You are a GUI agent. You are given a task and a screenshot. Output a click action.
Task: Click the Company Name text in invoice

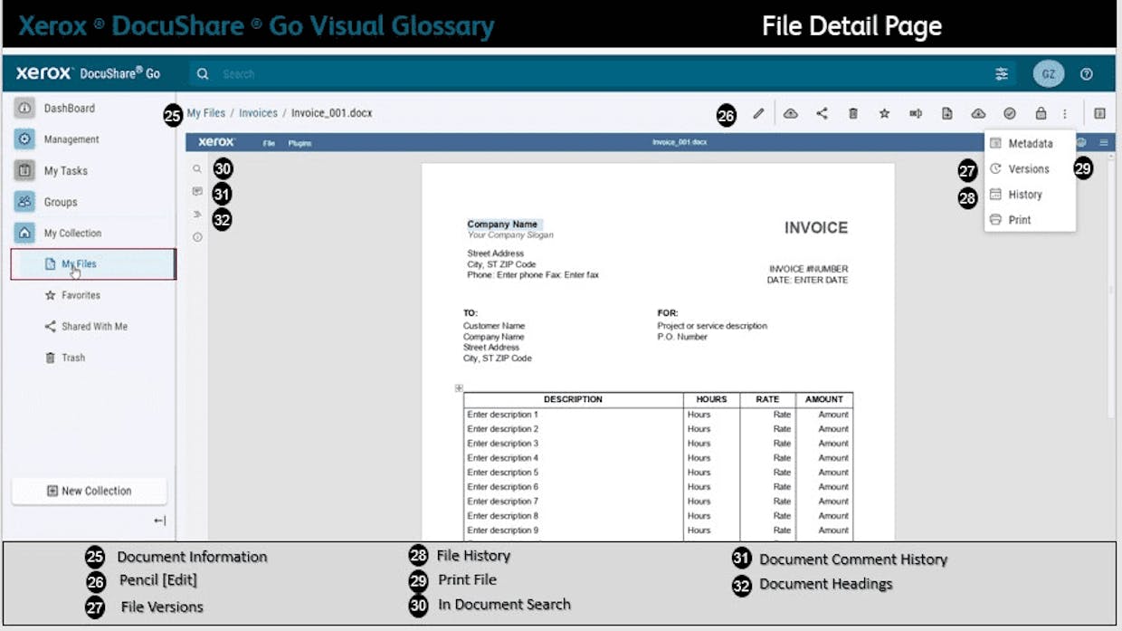point(502,224)
